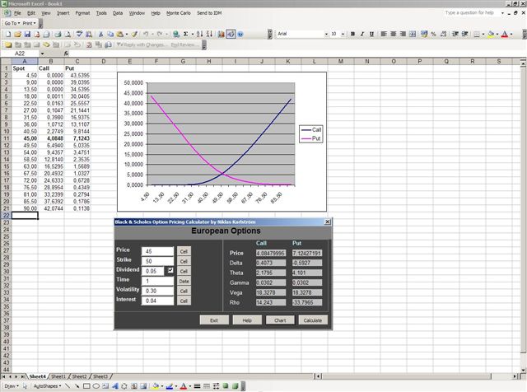Viewport: 527px width, 392px height.
Task: Click the Chart button in calculator
Action: 281,320
